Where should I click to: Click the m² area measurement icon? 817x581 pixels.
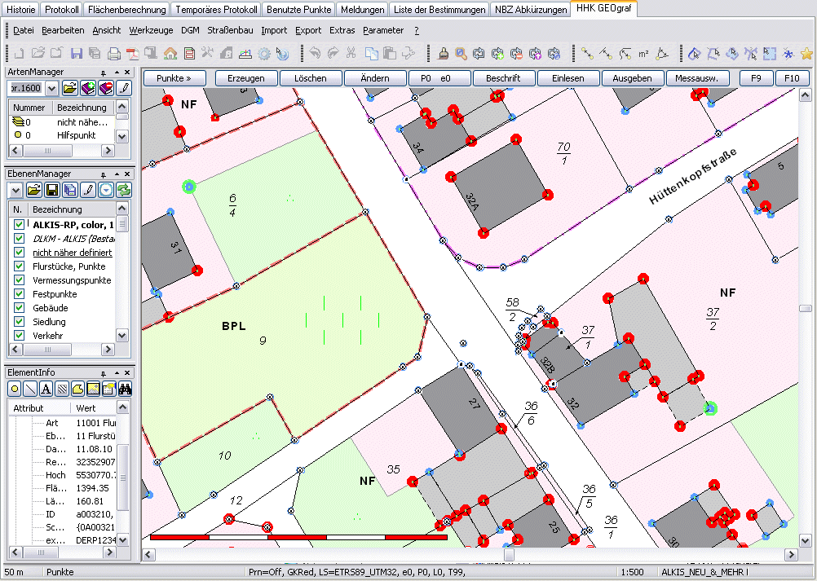(643, 54)
